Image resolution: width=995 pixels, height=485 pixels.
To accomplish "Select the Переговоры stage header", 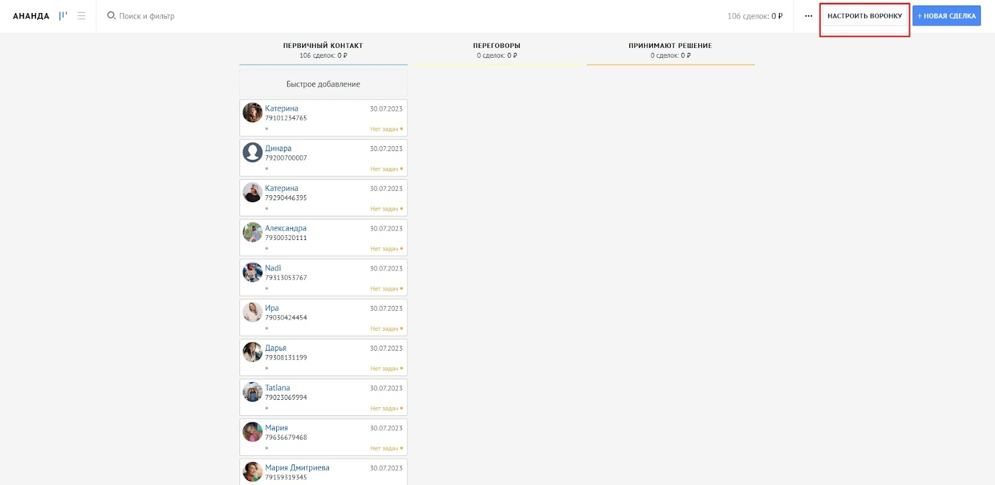I will point(496,45).
